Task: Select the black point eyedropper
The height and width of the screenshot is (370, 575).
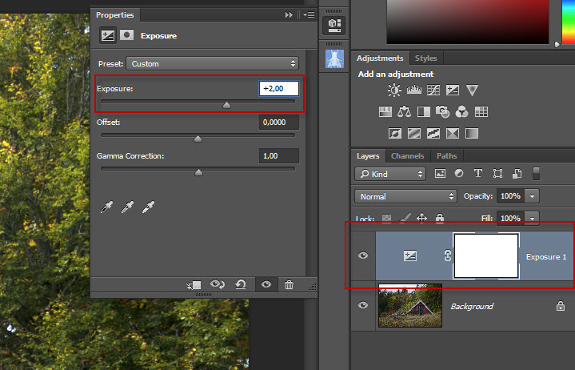Action: coord(106,207)
